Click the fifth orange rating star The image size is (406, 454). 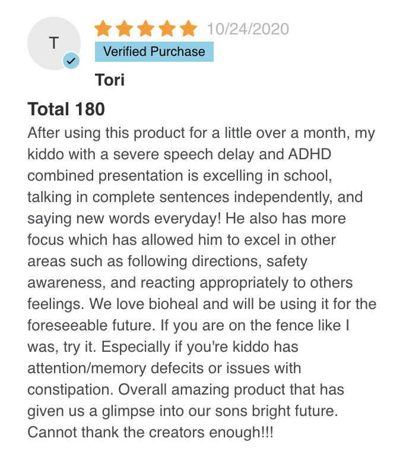point(189,29)
